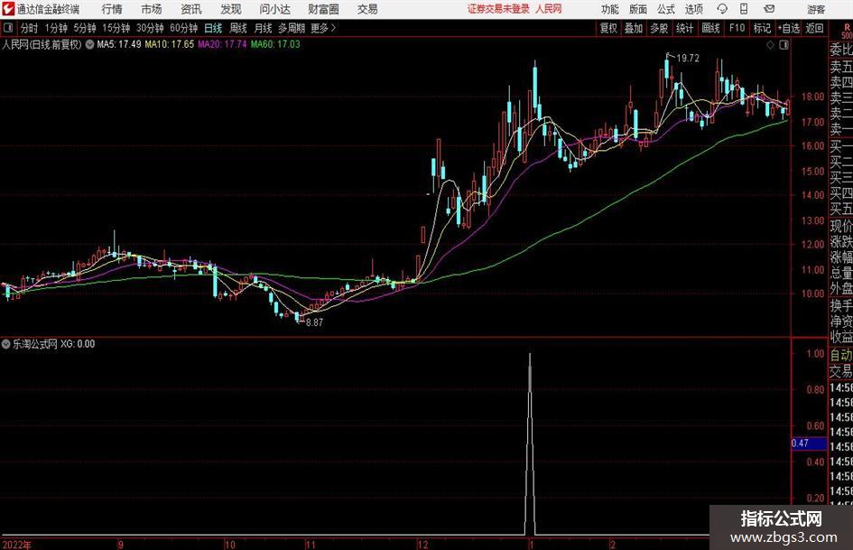
Task: Click the MA20: 17.74 label
Action: (221, 44)
